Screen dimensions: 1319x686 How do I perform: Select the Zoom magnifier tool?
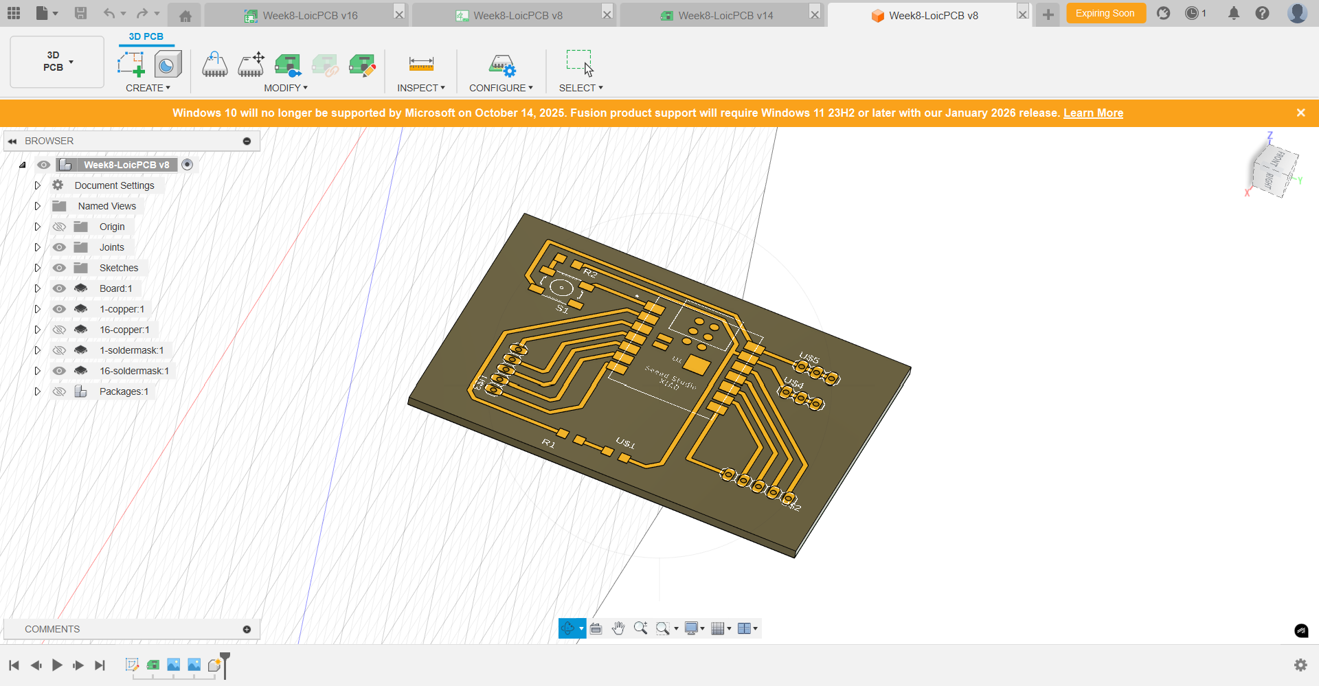[640, 628]
